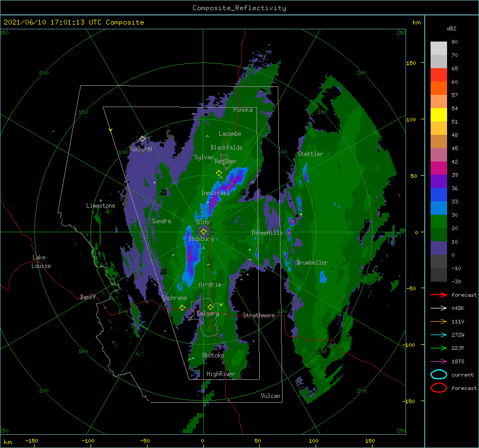Click the dBZ legend heading
479x448 pixels.
click(451, 28)
